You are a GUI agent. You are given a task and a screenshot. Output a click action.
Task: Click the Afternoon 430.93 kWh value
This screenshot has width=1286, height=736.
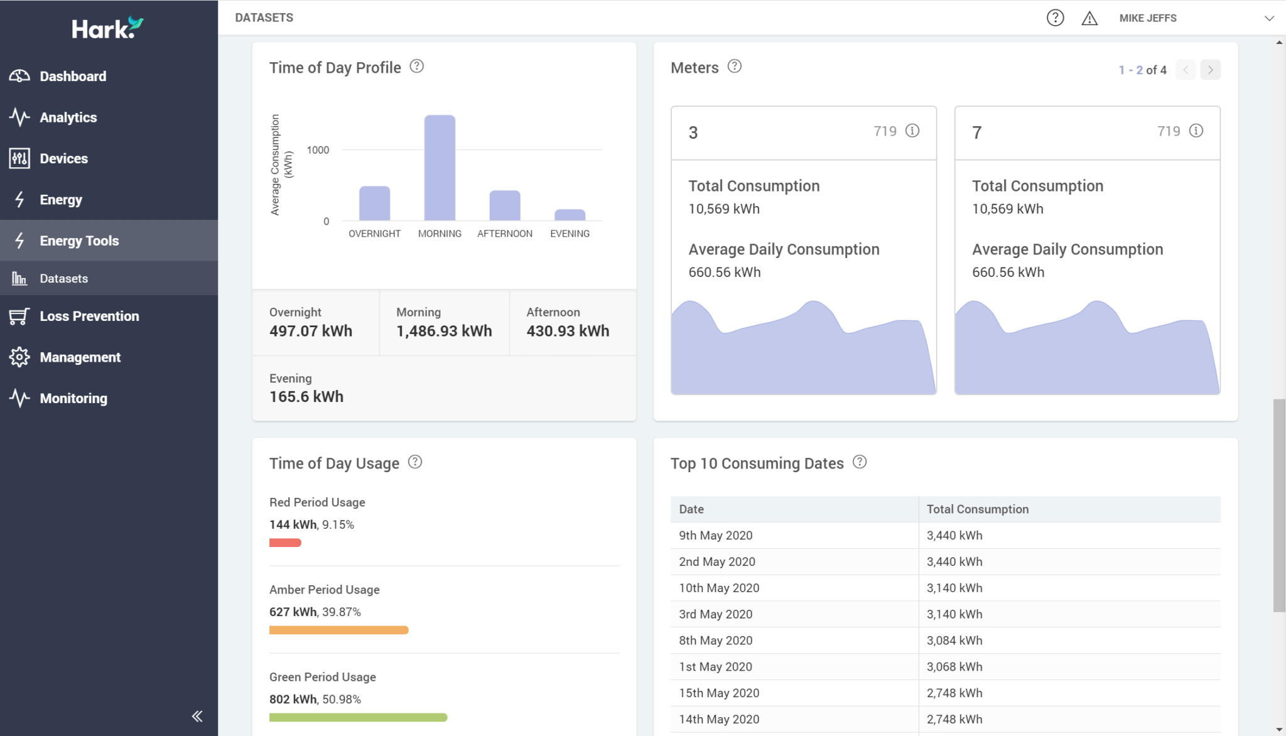click(568, 331)
